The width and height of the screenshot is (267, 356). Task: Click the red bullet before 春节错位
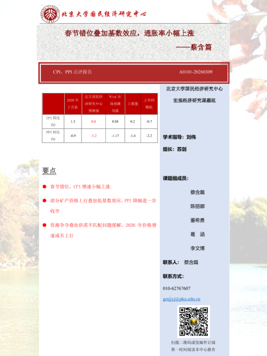44,186
